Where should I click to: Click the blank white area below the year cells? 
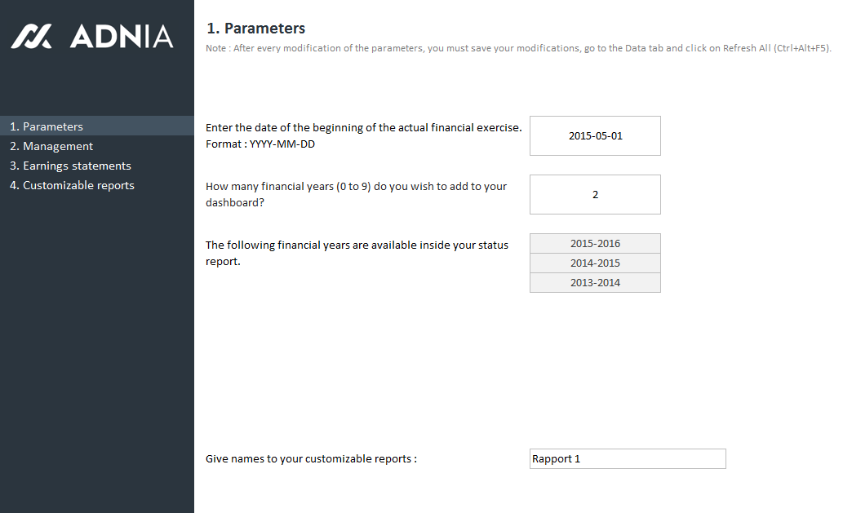point(595,367)
